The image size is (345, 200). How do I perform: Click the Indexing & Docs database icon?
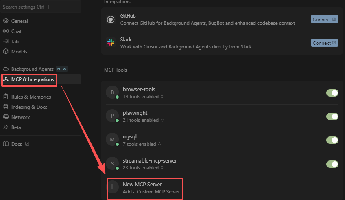pyautogui.click(x=6, y=107)
